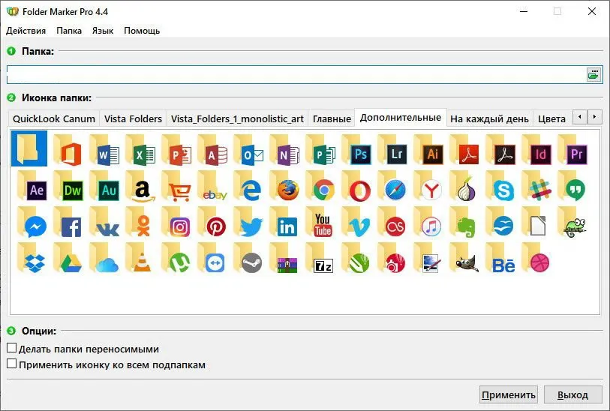Select the Excel folder icon
This screenshot has height=411, width=610.
[x=140, y=151]
